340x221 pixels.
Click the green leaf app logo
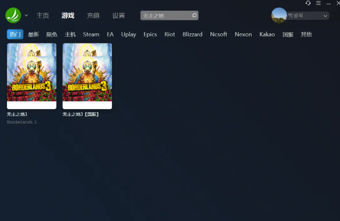tap(13, 15)
